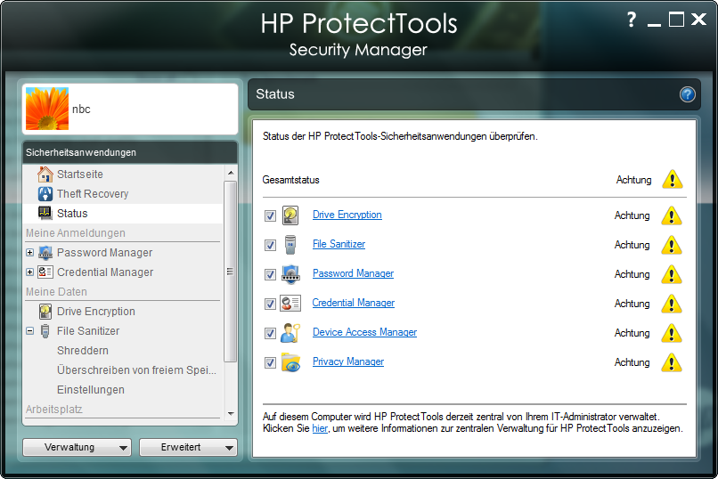Expand the Credential Manager tree node
Image resolution: width=718 pixels, height=479 pixels.
click(x=29, y=272)
